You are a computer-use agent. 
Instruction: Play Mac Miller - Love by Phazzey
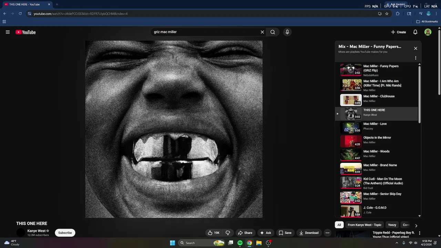point(377,127)
